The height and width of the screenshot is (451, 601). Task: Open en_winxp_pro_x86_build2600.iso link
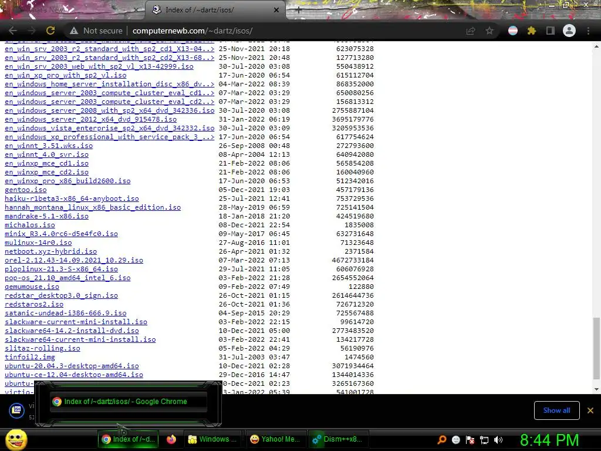[x=67, y=181]
